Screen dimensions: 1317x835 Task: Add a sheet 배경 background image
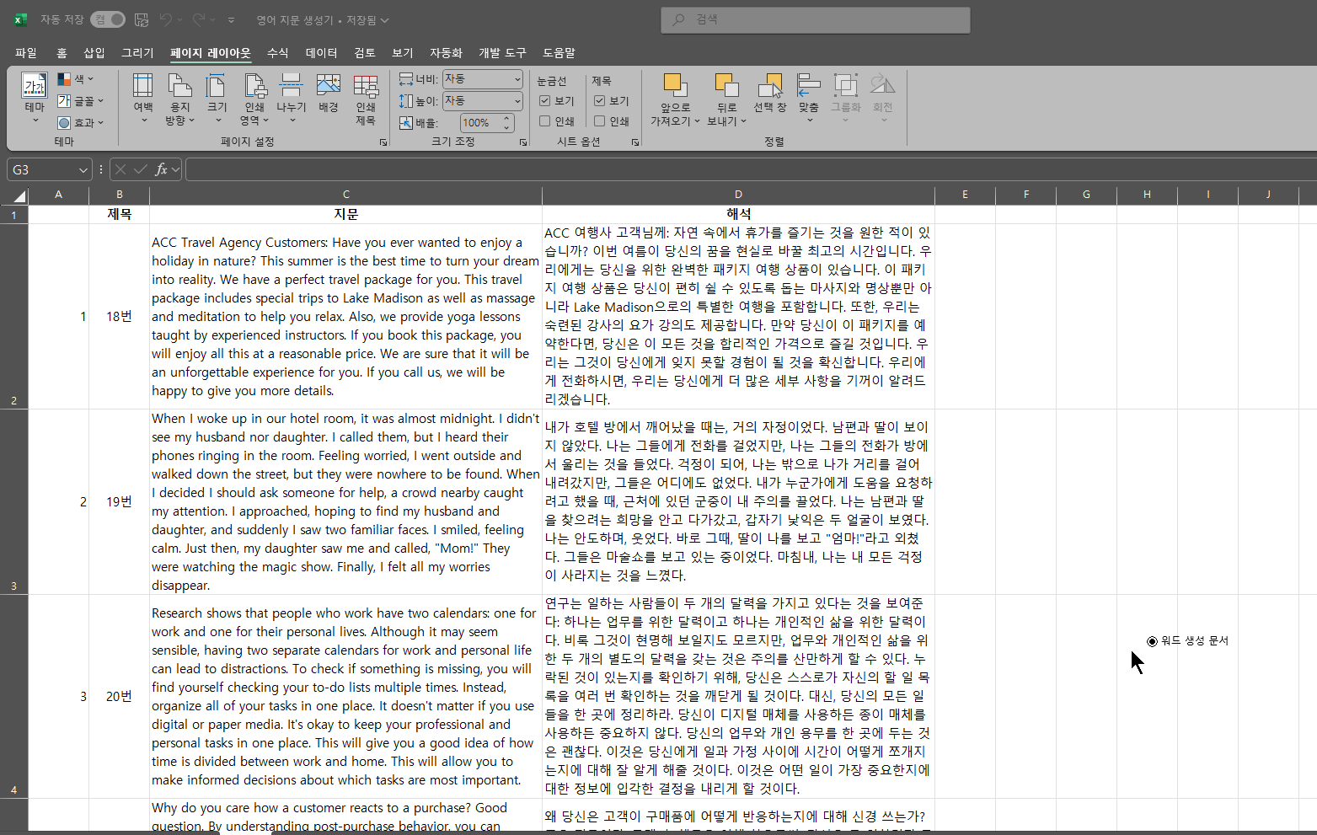click(328, 93)
